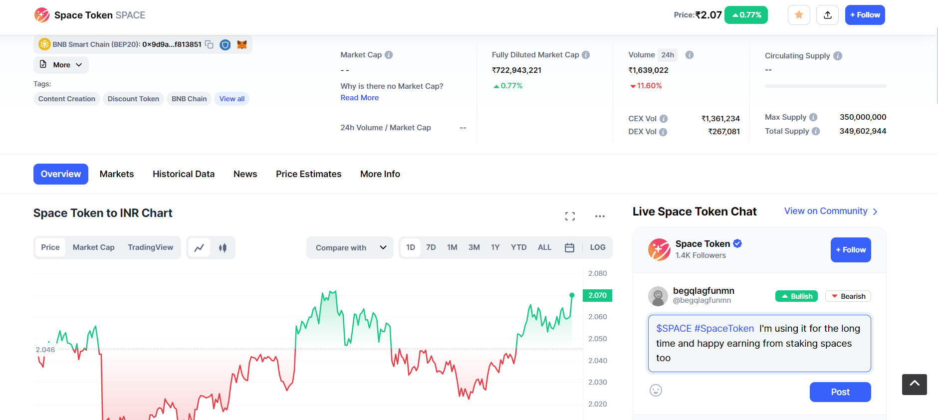
Task: Open the News tab
Action: [245, 174]
